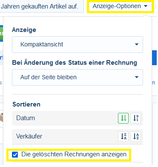The image size is (158, 167).
Task: Click the 'Verkäufer' sort row label
Action: (x=29, y=136)
